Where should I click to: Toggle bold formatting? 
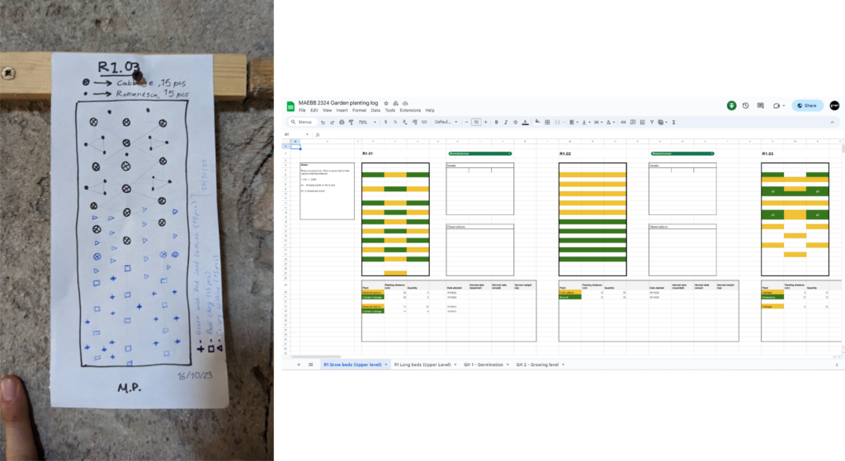[495, 122]
